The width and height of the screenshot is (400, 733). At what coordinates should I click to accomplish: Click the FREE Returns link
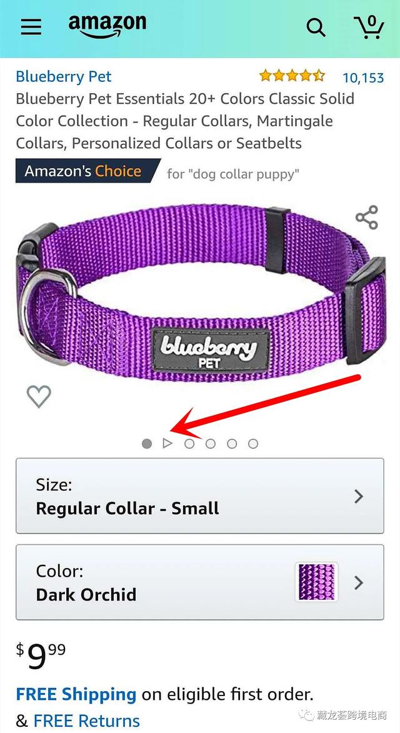[86, 720]
